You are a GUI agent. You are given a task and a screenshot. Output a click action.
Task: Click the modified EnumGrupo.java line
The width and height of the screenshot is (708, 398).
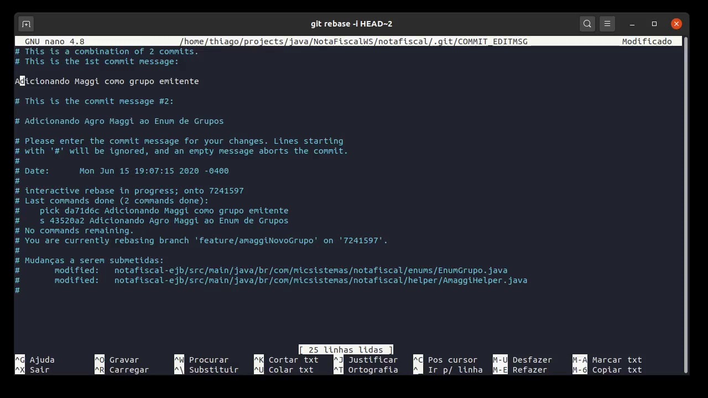coord(261,270)
